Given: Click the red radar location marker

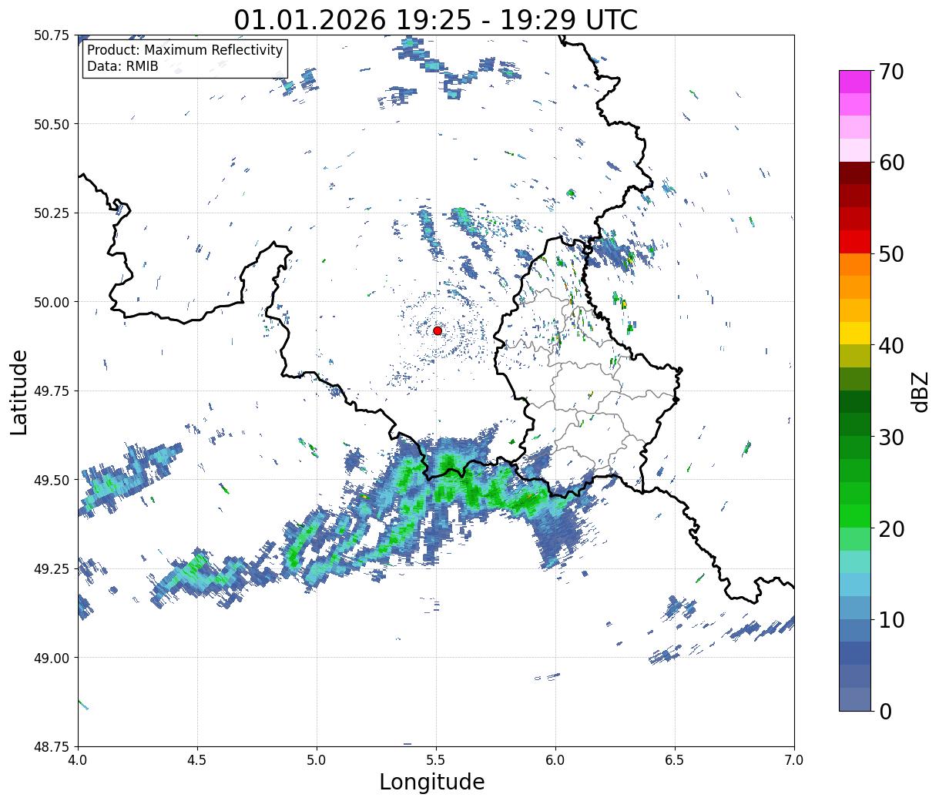Looking at the screenshot, I should point(437,330).
